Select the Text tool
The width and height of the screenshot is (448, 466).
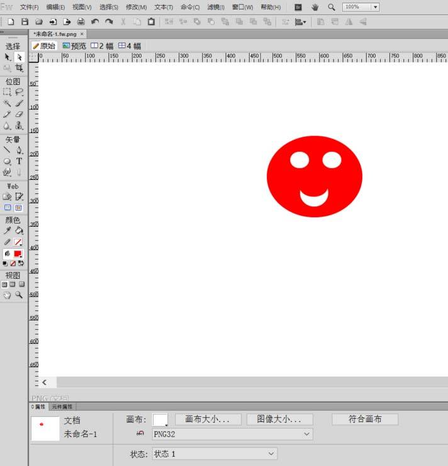[x=19, y=161]
